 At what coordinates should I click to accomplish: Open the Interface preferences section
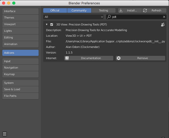coord(20,11)
